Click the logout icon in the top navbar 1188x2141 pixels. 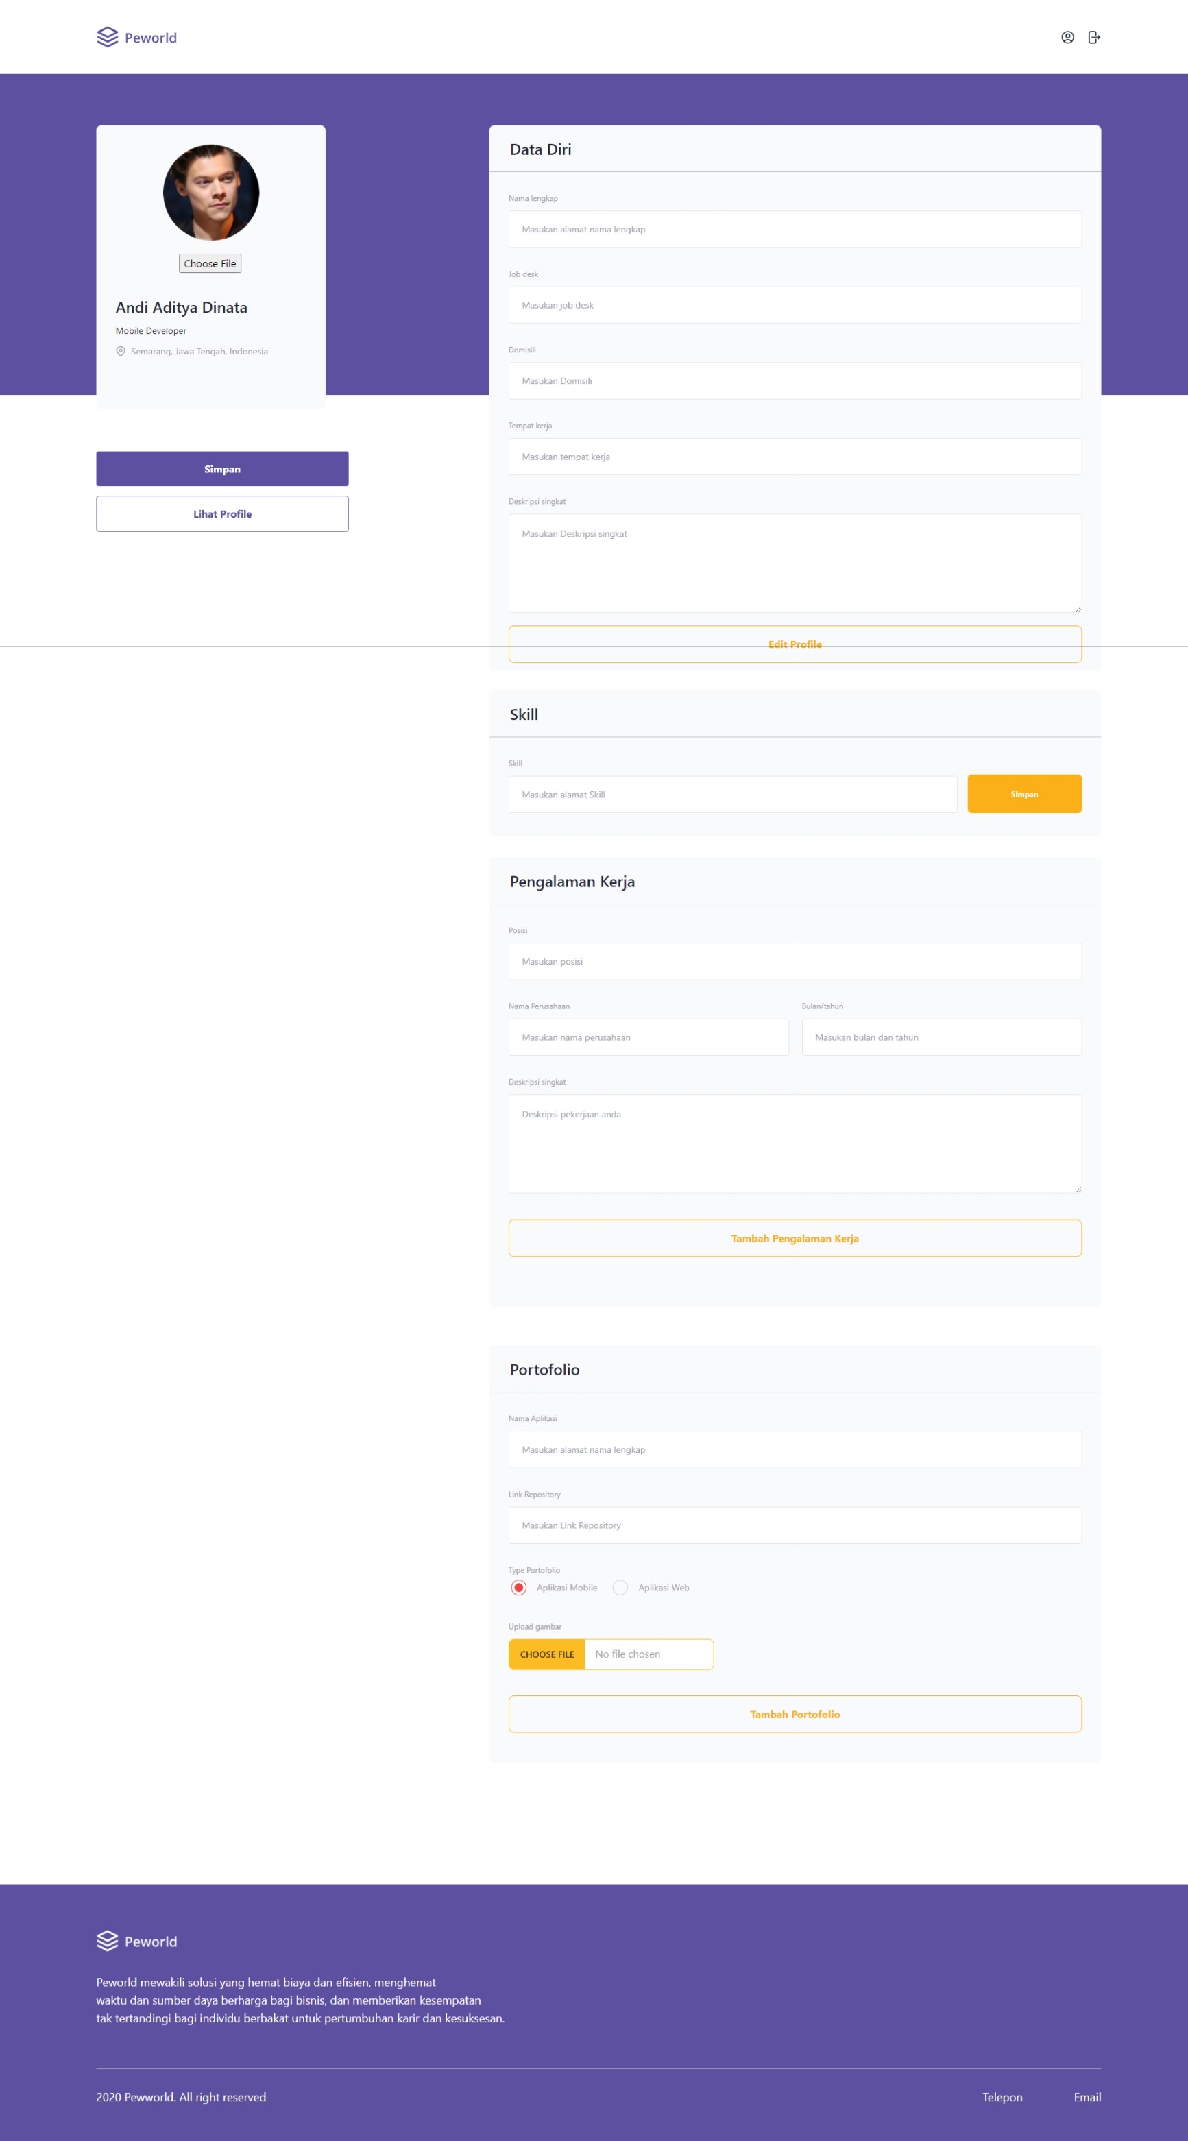click(x=1093, y=36)
